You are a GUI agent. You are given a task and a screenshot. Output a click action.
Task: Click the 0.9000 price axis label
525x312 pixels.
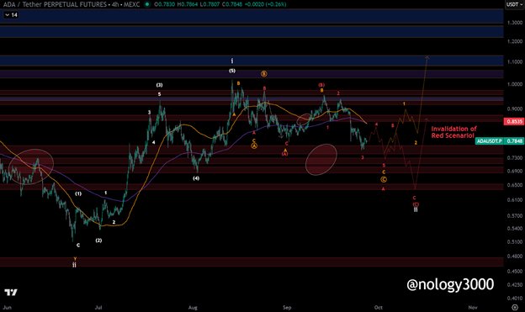coord(515,108)
